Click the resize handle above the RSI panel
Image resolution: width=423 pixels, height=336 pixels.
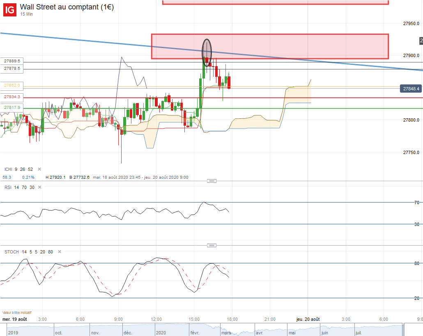[x=211, y=181]
